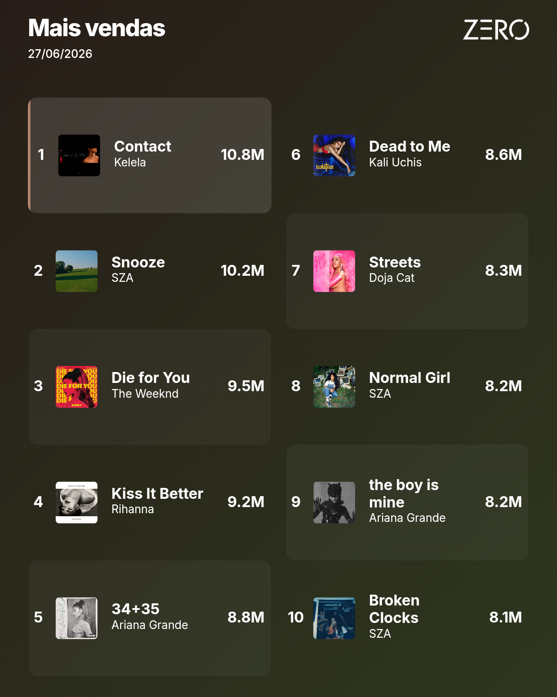Image resolution: width=557 pixels, height=697 pixels.
Task: Open the Kiss It Better cover image
Action: tap(77, 502)
